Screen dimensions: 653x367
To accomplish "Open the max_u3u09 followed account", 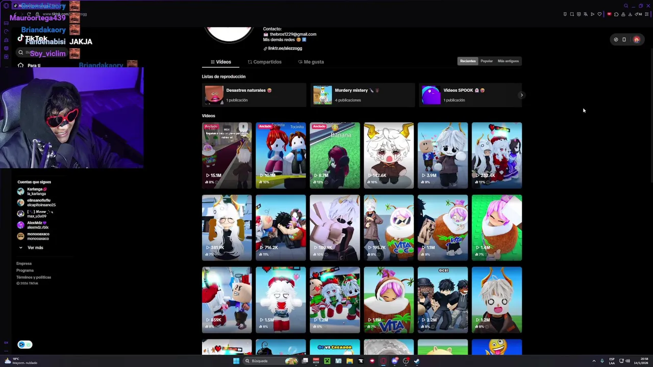I will 35,214.
